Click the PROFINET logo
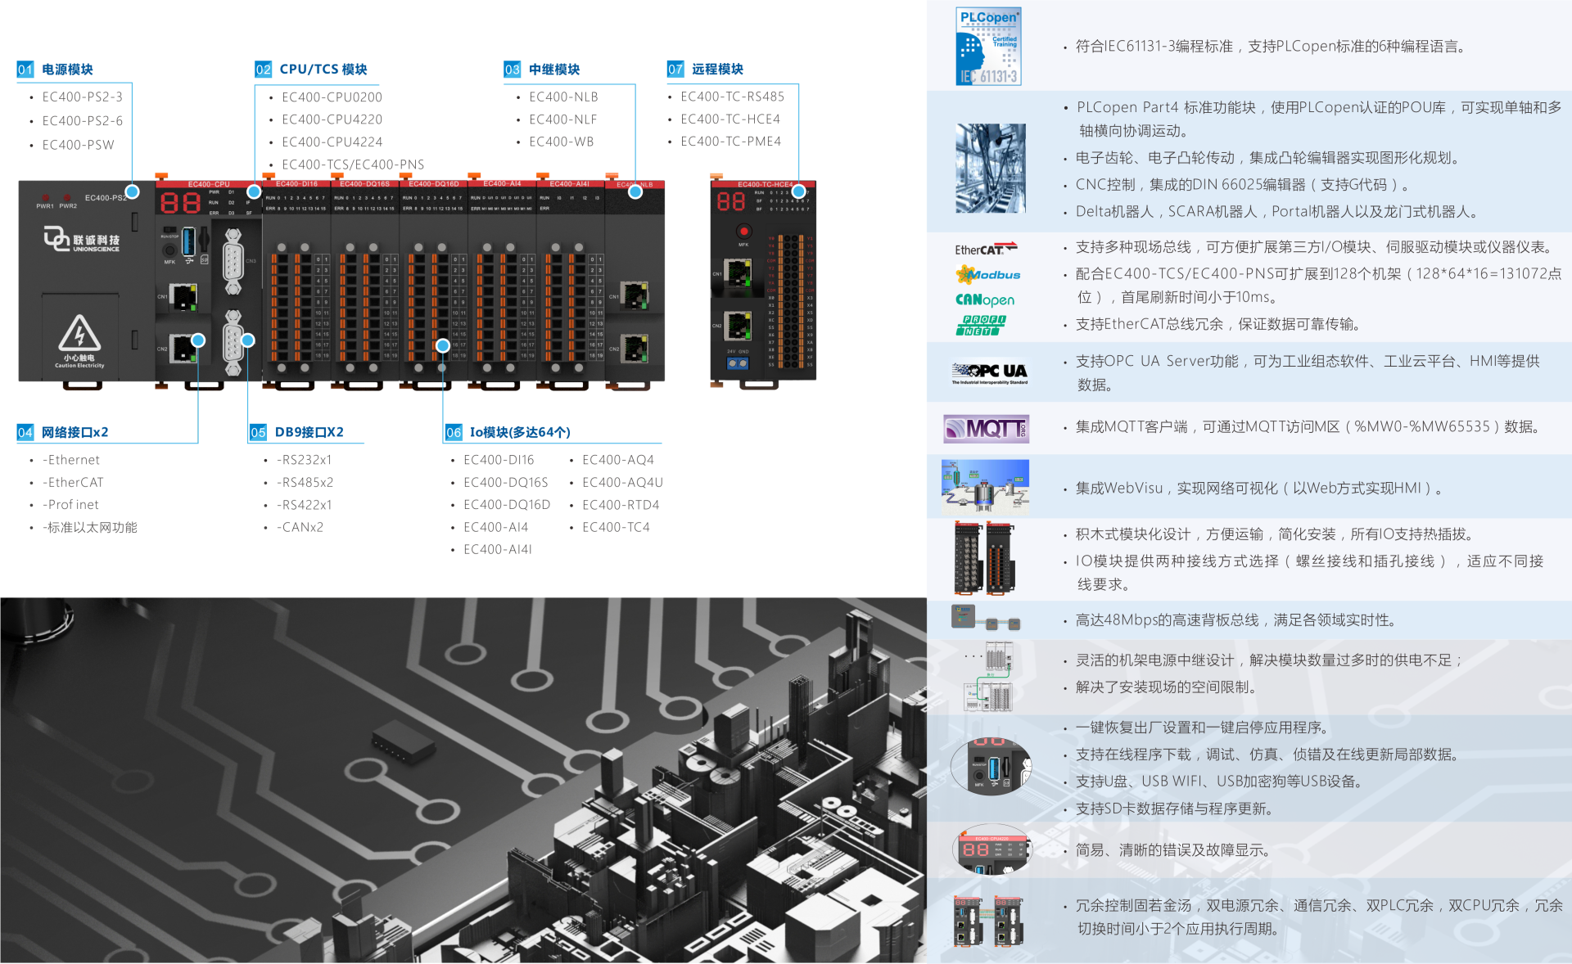The height and width of the screenshot is (964, 1572). pyautogui.click(x=982, y=325)
